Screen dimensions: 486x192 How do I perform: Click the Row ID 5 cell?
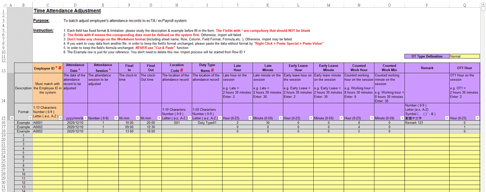tap(23, 153)
